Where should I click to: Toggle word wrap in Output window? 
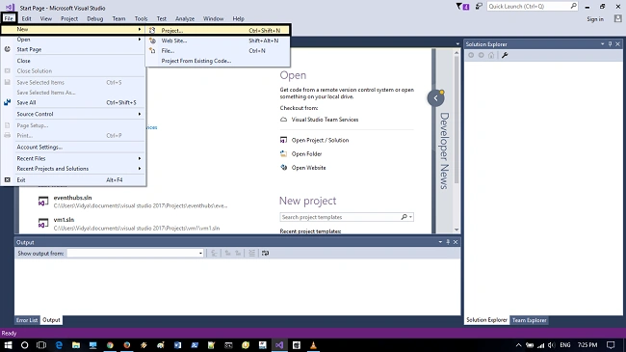265,253
